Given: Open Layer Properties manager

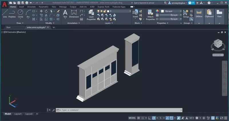Looking at the screenshot, I should coord(91,15).
